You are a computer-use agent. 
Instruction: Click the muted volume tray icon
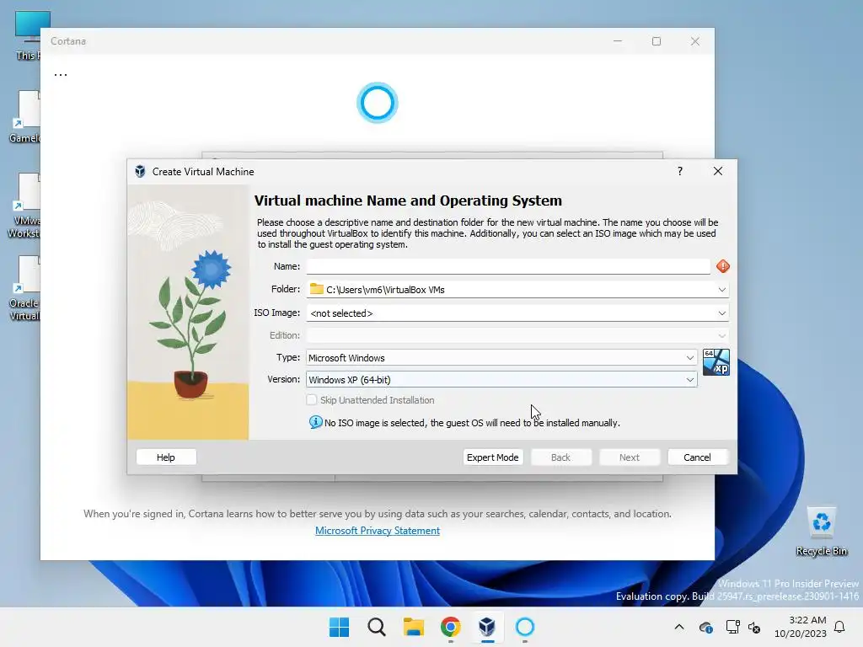click(x=754, y=627)
